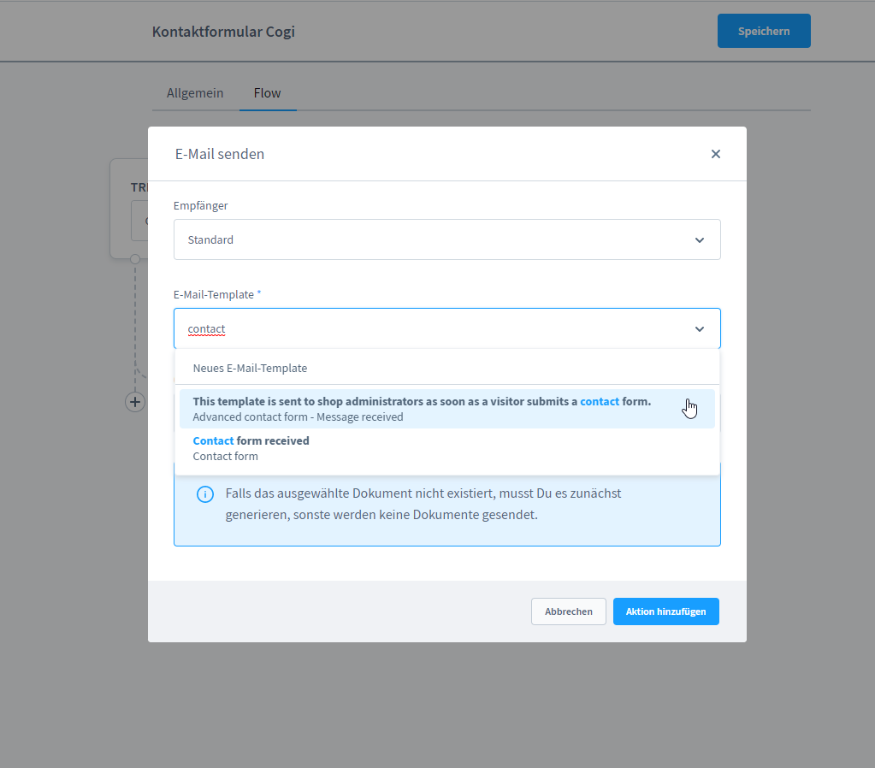Pick the 'Contact form received' template

click(251, 448)
